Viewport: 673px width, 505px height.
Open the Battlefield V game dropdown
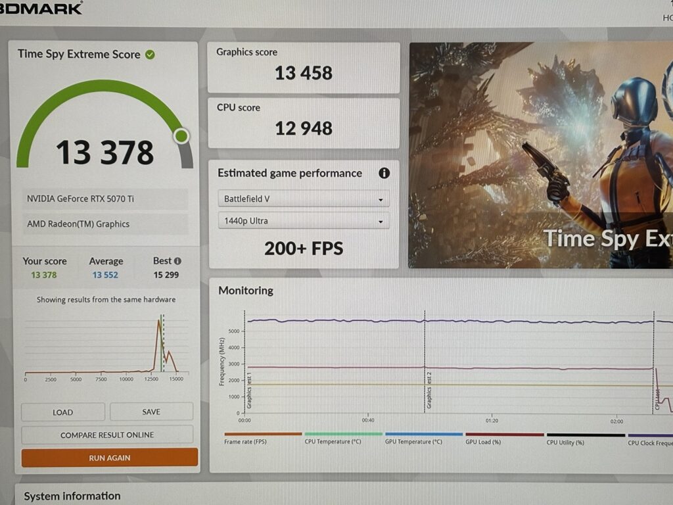[x=304, y=199]
